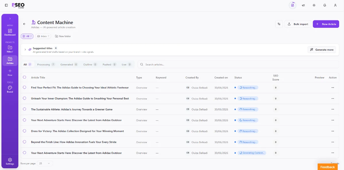Select the 'Dress for Victory' article checkbox
The image size is (344, 170).
pyautogui.click(x=24, y=131)
